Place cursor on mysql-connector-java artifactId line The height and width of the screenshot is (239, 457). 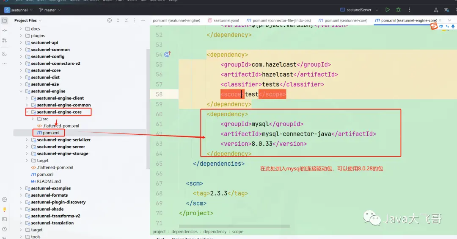[298, 133]
